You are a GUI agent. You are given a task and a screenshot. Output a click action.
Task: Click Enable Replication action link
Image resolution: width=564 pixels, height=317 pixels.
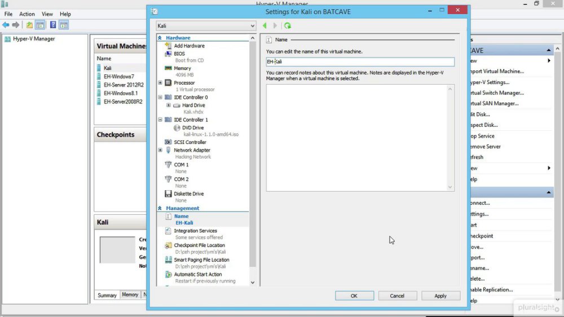pos(491,290)
